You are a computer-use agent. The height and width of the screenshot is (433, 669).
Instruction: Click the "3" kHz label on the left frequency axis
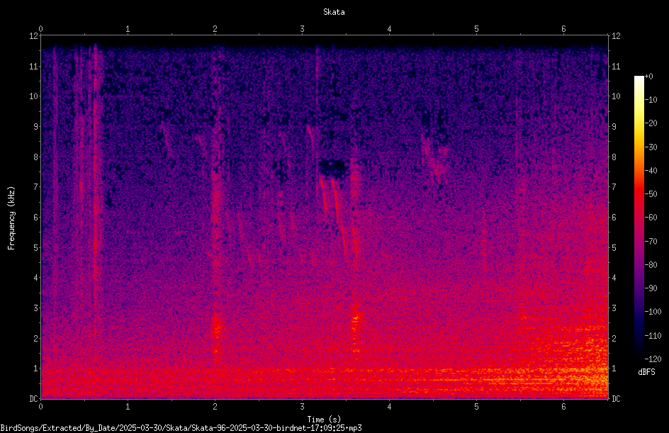click(x=36, y=308)
